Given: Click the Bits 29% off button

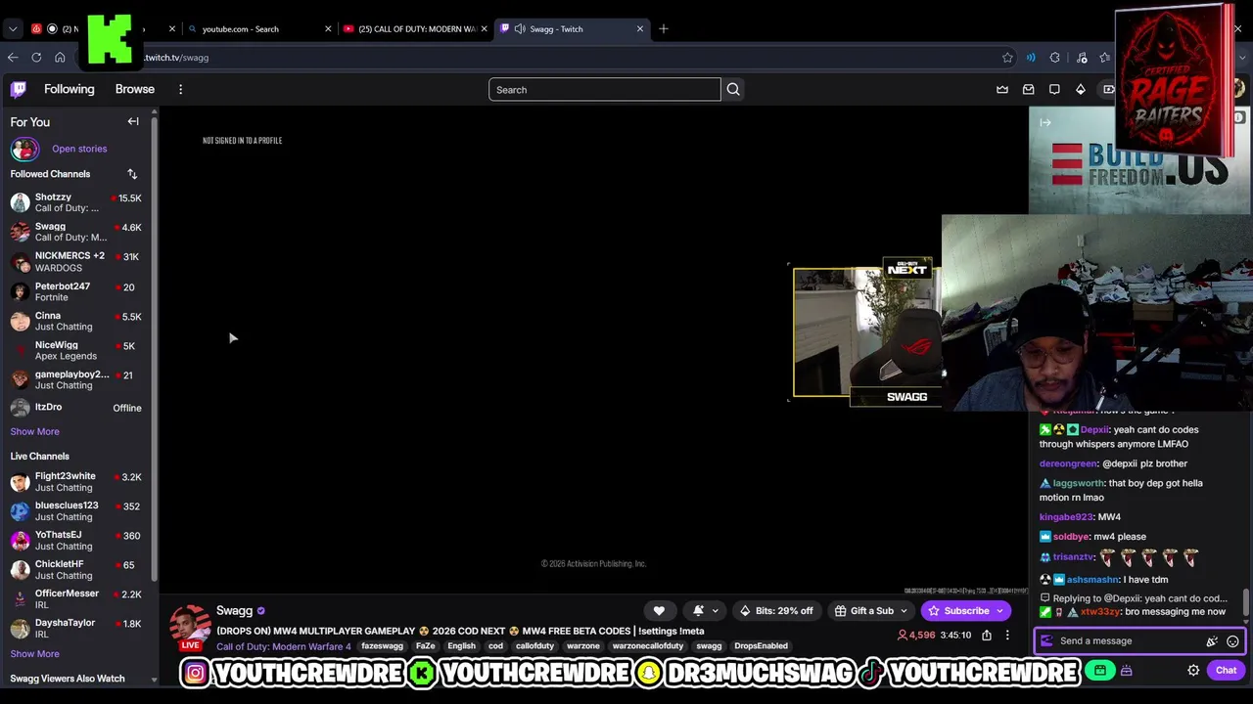Looking at the screenshot, I should coord(776,610).
